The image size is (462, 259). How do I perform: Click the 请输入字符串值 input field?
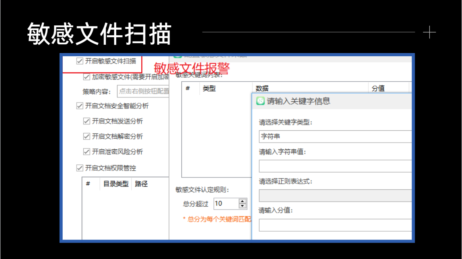click(335, 166)
